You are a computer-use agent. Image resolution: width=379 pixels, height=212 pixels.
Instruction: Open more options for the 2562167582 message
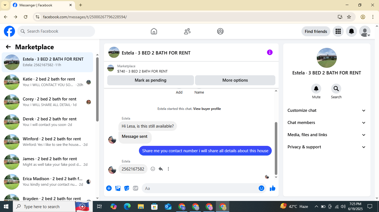click(x=168, y=169)
